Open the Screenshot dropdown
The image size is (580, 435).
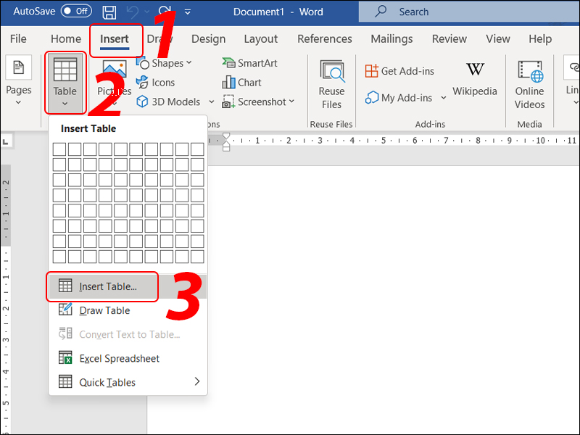pos(292,102)
